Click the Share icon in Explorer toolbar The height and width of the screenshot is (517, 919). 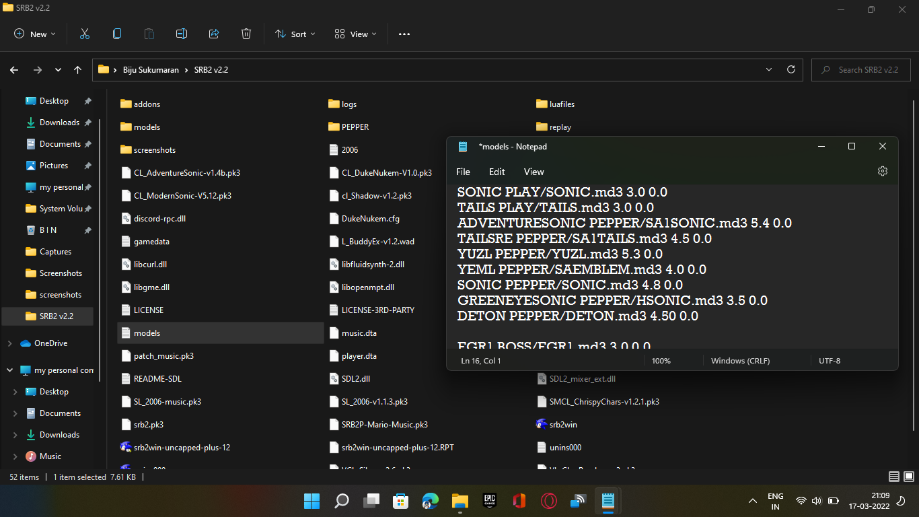point(214,34)
